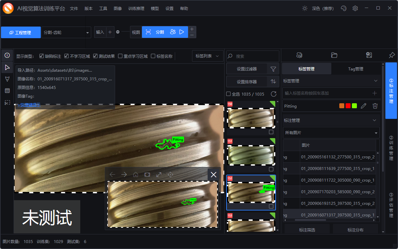Open the settings gear in title bar
Image resolution: width=398 pixels, height=249 pixels.
[x=355, y=8]
